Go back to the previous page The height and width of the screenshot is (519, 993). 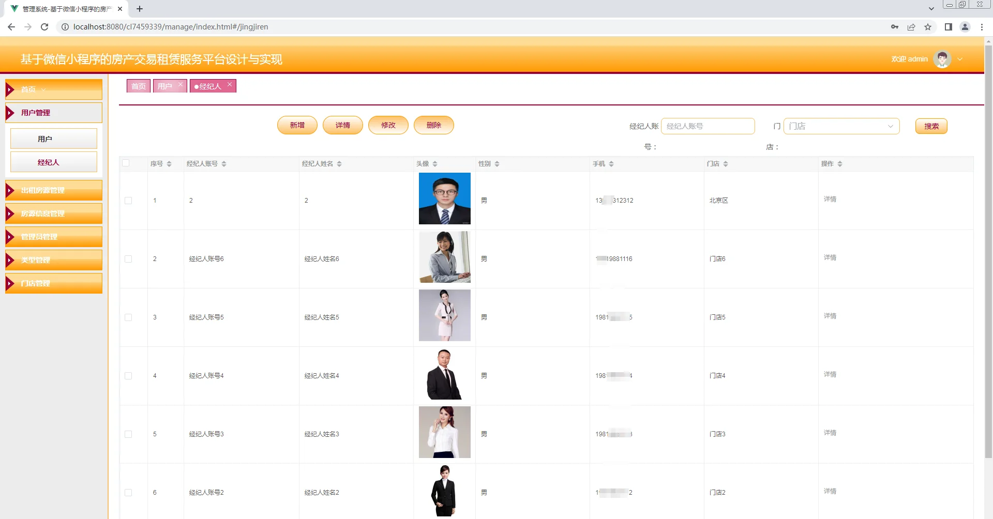[x=11, y=27]
